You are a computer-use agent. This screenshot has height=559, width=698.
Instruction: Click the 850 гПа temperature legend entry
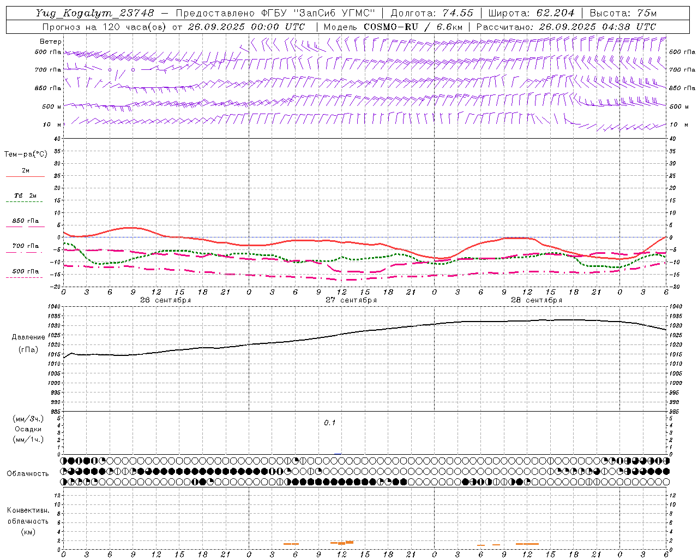click(x=26, y=221)
